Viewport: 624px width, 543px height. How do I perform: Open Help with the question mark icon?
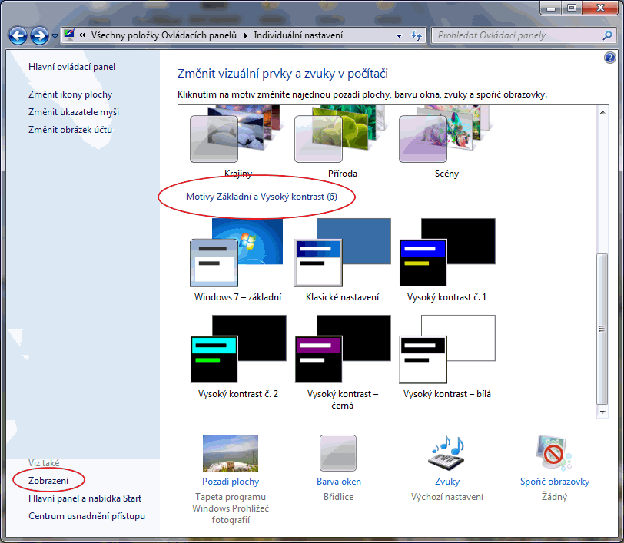coord(609,58)
